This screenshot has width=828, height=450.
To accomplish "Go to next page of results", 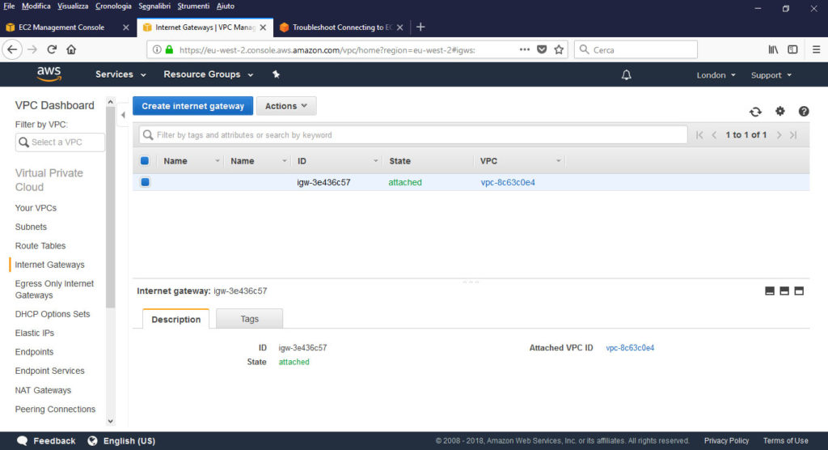I will [779, 135].
